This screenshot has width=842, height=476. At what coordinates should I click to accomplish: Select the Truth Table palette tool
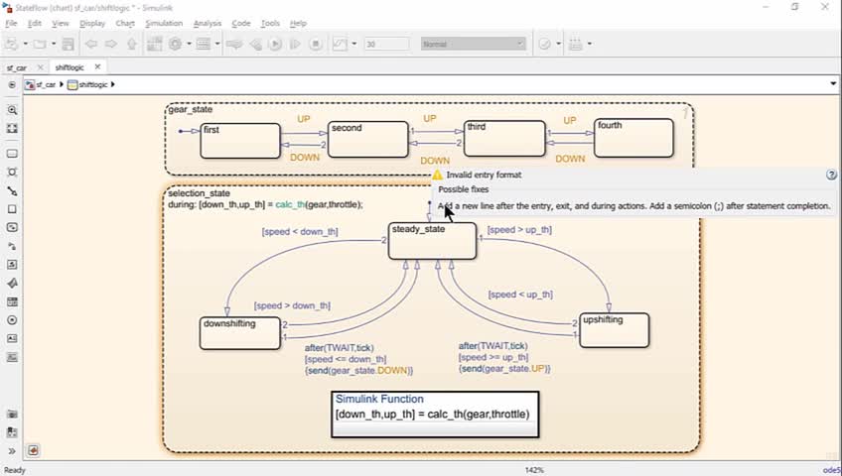click(12, 301)
